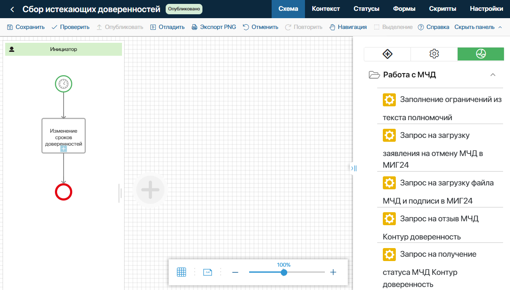The width and height of the screenshot is (510, 290).
Task: Zoom out with the minus button
Action: pyautogui.click(x=235, y=272)
